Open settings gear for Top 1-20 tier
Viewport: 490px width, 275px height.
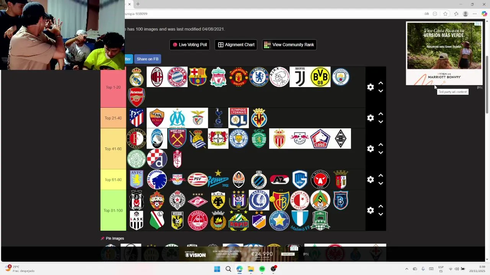pos(370,87)
